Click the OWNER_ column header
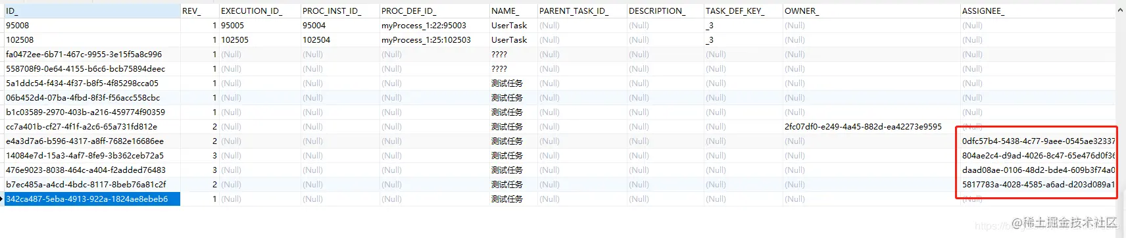Screen dimensions: 1126x238 tap(871, 11)
